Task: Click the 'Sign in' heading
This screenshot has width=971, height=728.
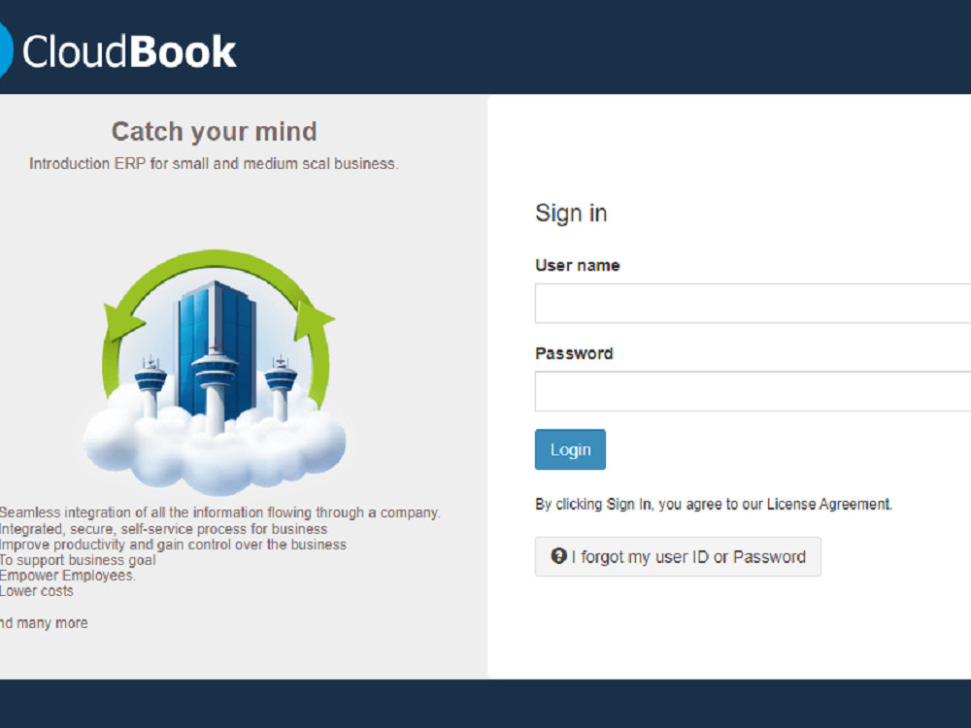Action: click(571, 214)
